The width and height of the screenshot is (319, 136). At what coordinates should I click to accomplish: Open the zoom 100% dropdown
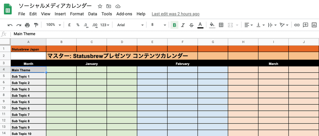click(53, 25)
